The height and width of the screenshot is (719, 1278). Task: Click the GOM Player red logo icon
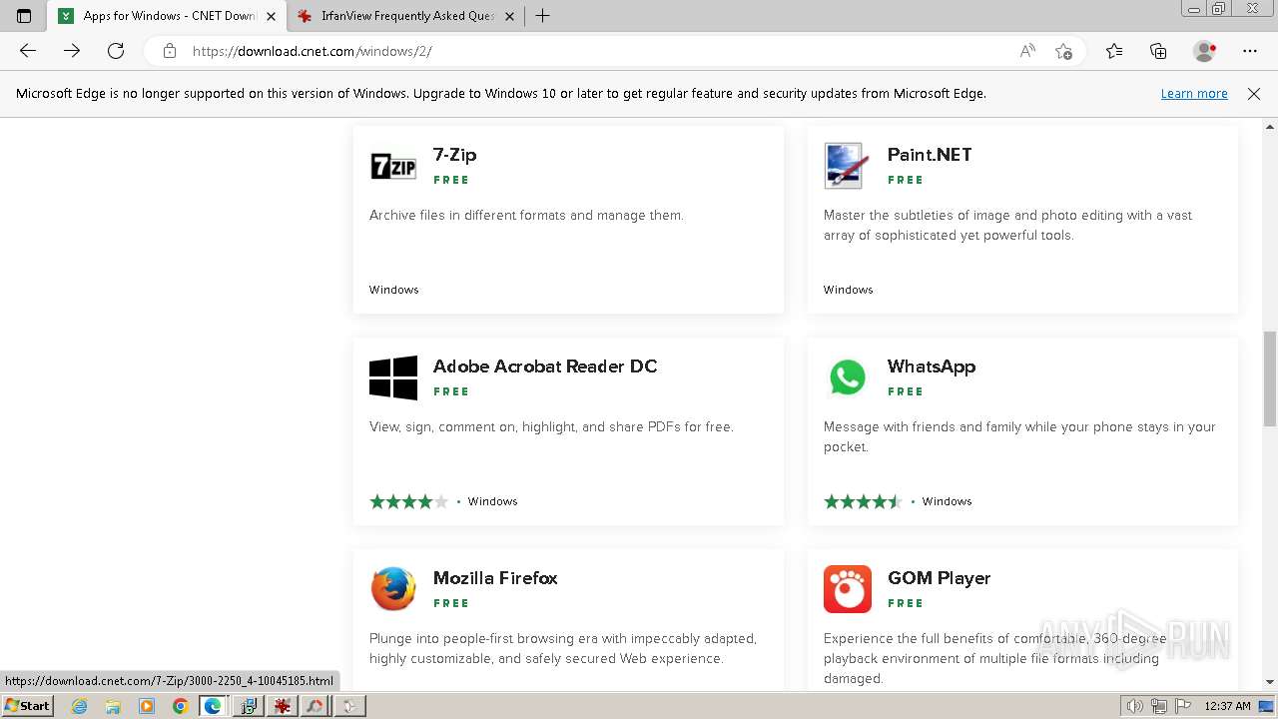pyautogui.click(x=848, y=589)
